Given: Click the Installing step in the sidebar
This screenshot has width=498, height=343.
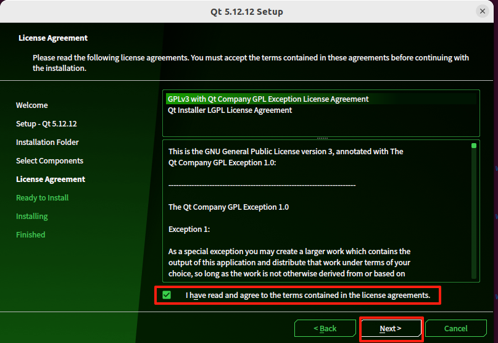Looking at the screenshot, I should coord(31,217).
